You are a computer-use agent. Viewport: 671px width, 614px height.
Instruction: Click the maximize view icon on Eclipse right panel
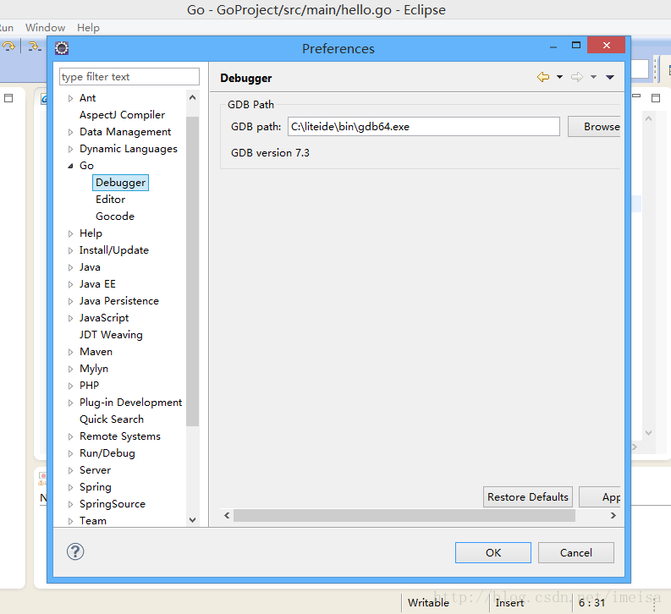656,98
